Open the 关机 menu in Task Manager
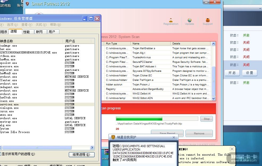The image size is (262, 166). point(41,25)
